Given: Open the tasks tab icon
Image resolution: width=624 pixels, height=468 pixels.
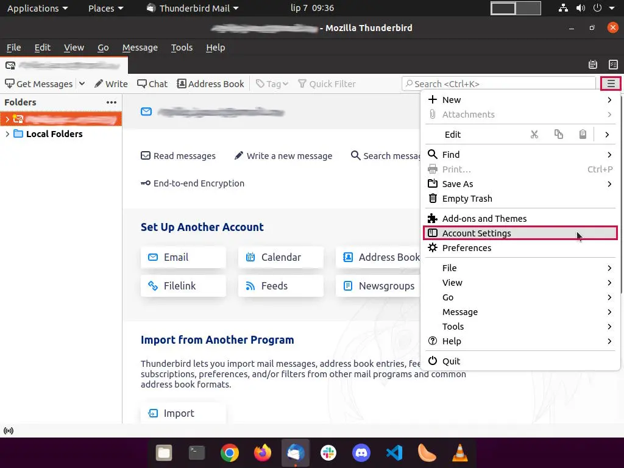Looking at the screenshot, I should 613,65.
